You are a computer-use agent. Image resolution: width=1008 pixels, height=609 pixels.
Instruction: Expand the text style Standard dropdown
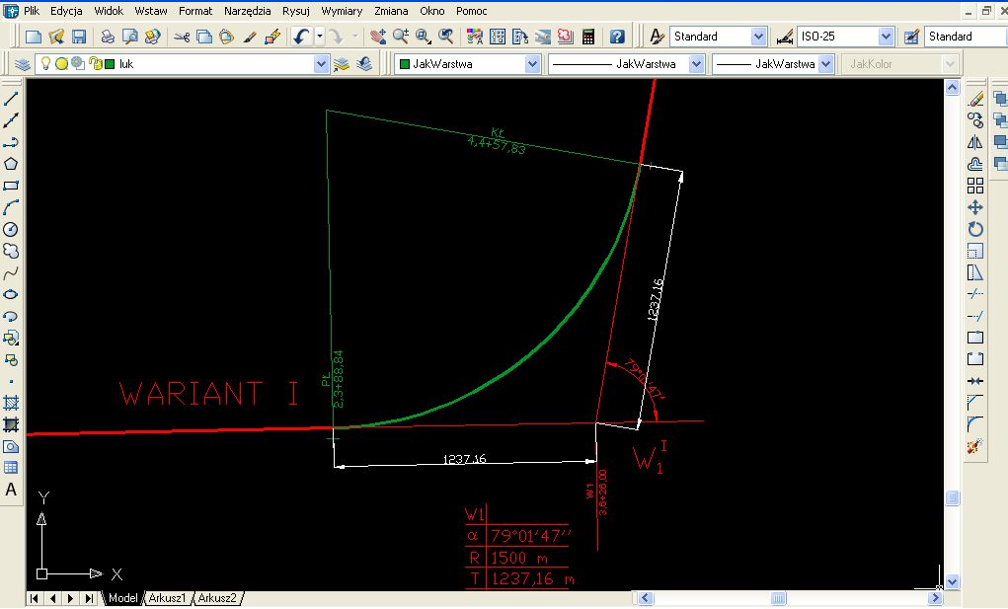coord(758,37)
